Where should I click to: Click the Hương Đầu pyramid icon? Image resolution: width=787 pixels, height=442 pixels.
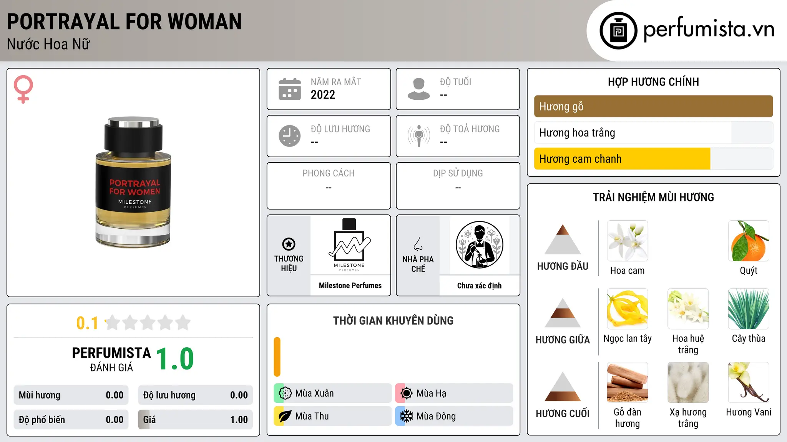pos(563,239)
